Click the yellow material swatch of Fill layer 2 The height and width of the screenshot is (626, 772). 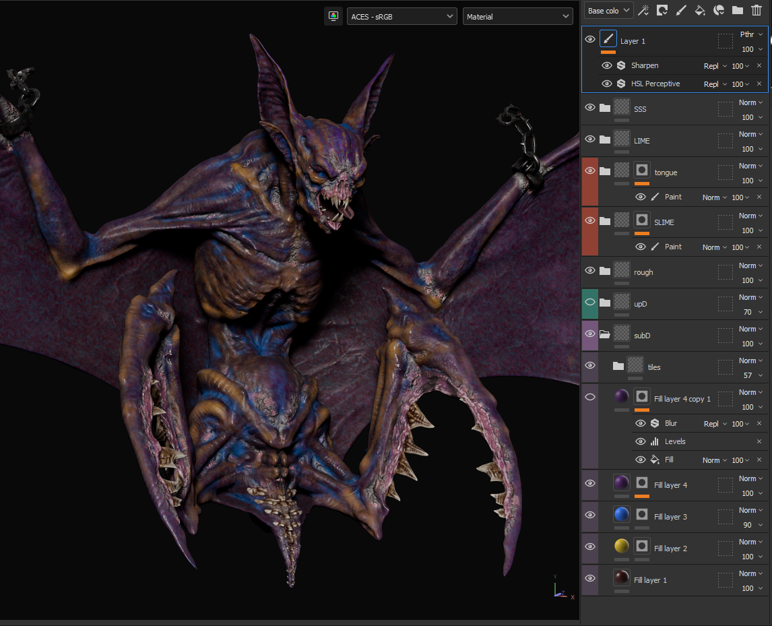pyautogui.click(x=621, y=546)
